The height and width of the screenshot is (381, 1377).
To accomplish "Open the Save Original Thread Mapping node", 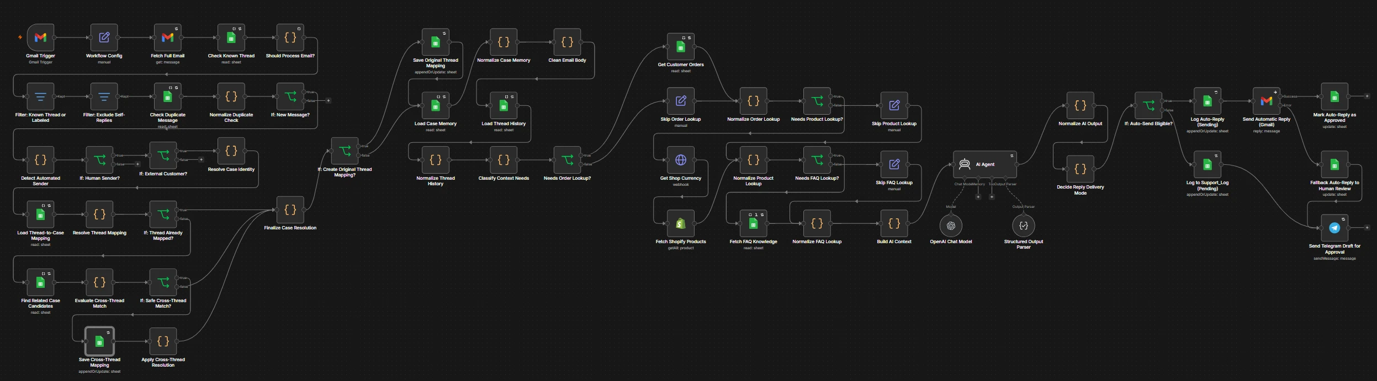I will tap(435, 42).
